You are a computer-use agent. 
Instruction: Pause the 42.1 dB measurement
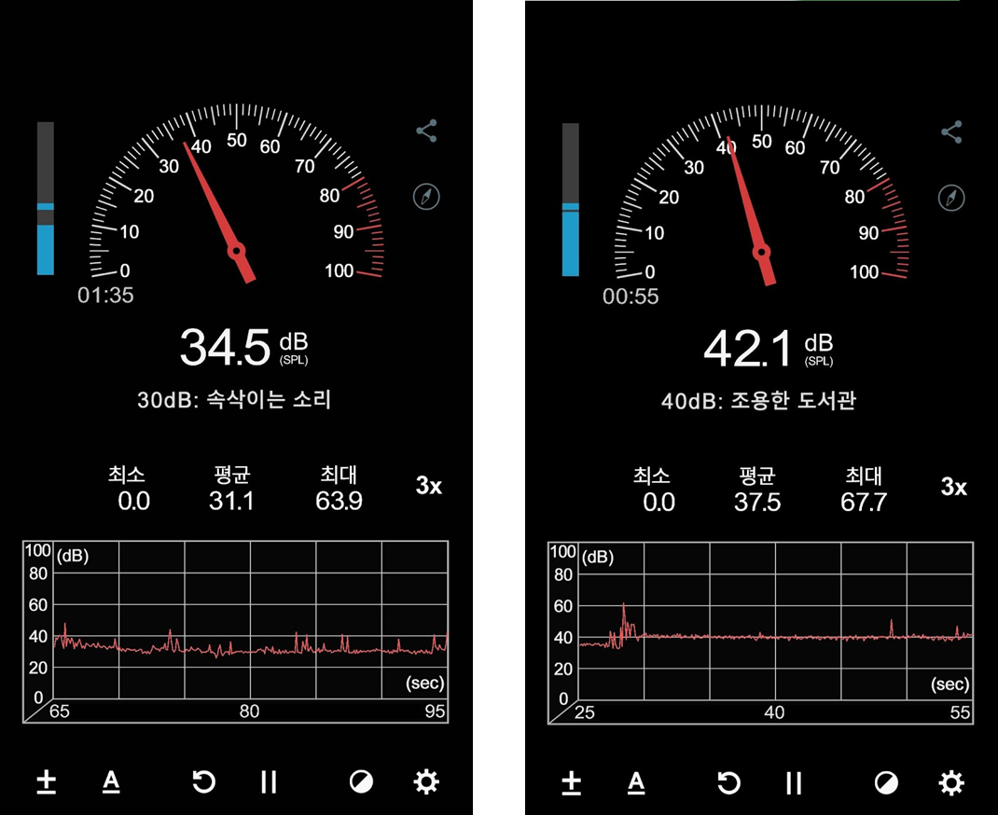tap(794, 782)
